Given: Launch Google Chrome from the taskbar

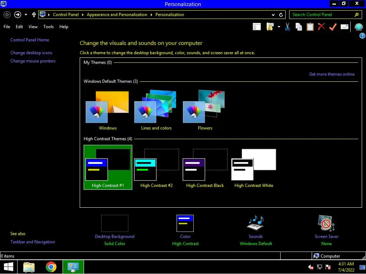Looking at the screenshot, I should (51, 267).
